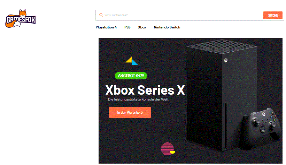Viewport: 286px width, 165px height.
Task: Open the Playstation 4 category
Action: tap(106, 27)
